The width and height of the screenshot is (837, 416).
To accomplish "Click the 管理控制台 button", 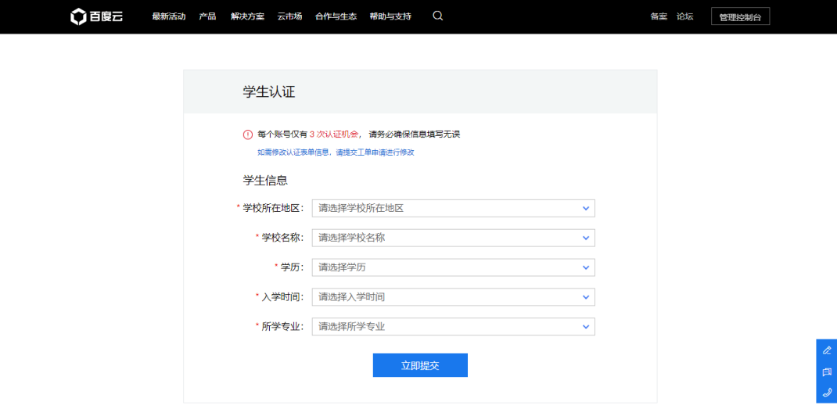I will (740, 16).
